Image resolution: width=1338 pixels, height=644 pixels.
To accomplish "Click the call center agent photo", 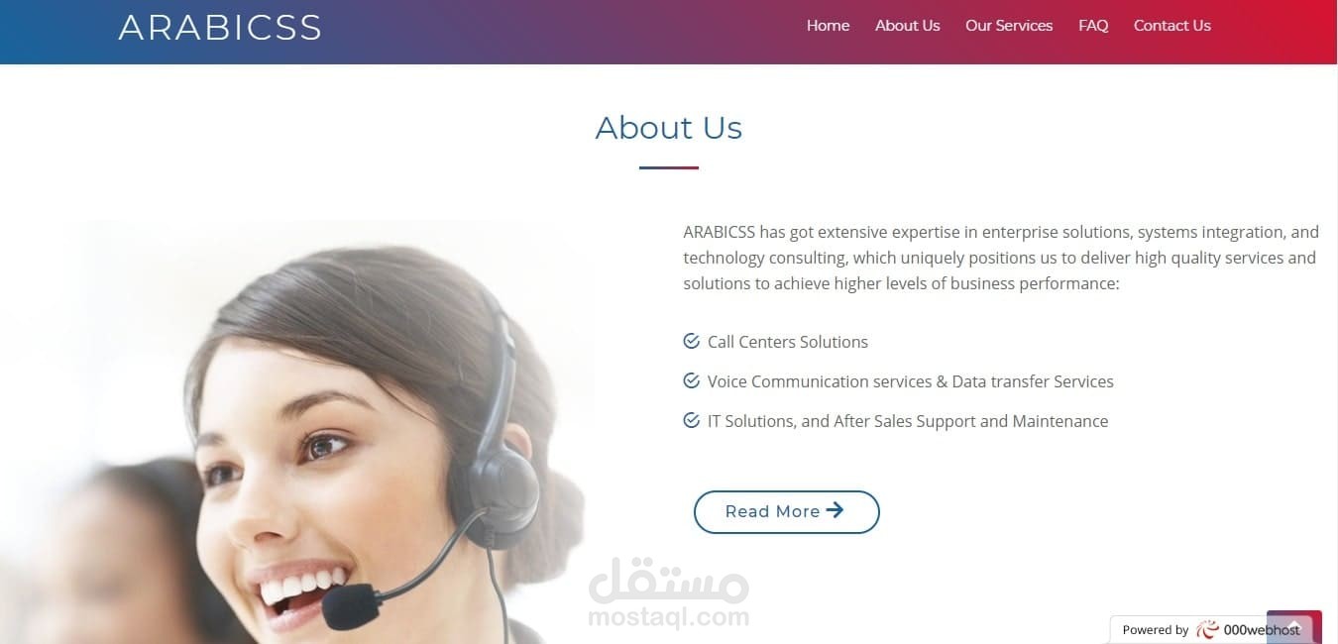I will tap(297, 432).
